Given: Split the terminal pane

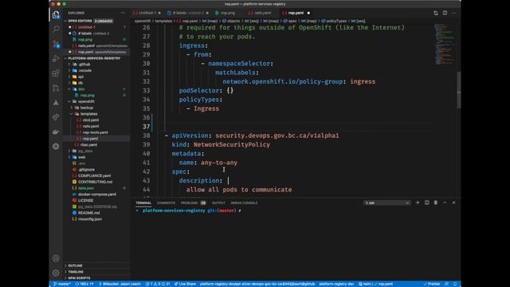Looking at the screenshot, I should 427,202.
